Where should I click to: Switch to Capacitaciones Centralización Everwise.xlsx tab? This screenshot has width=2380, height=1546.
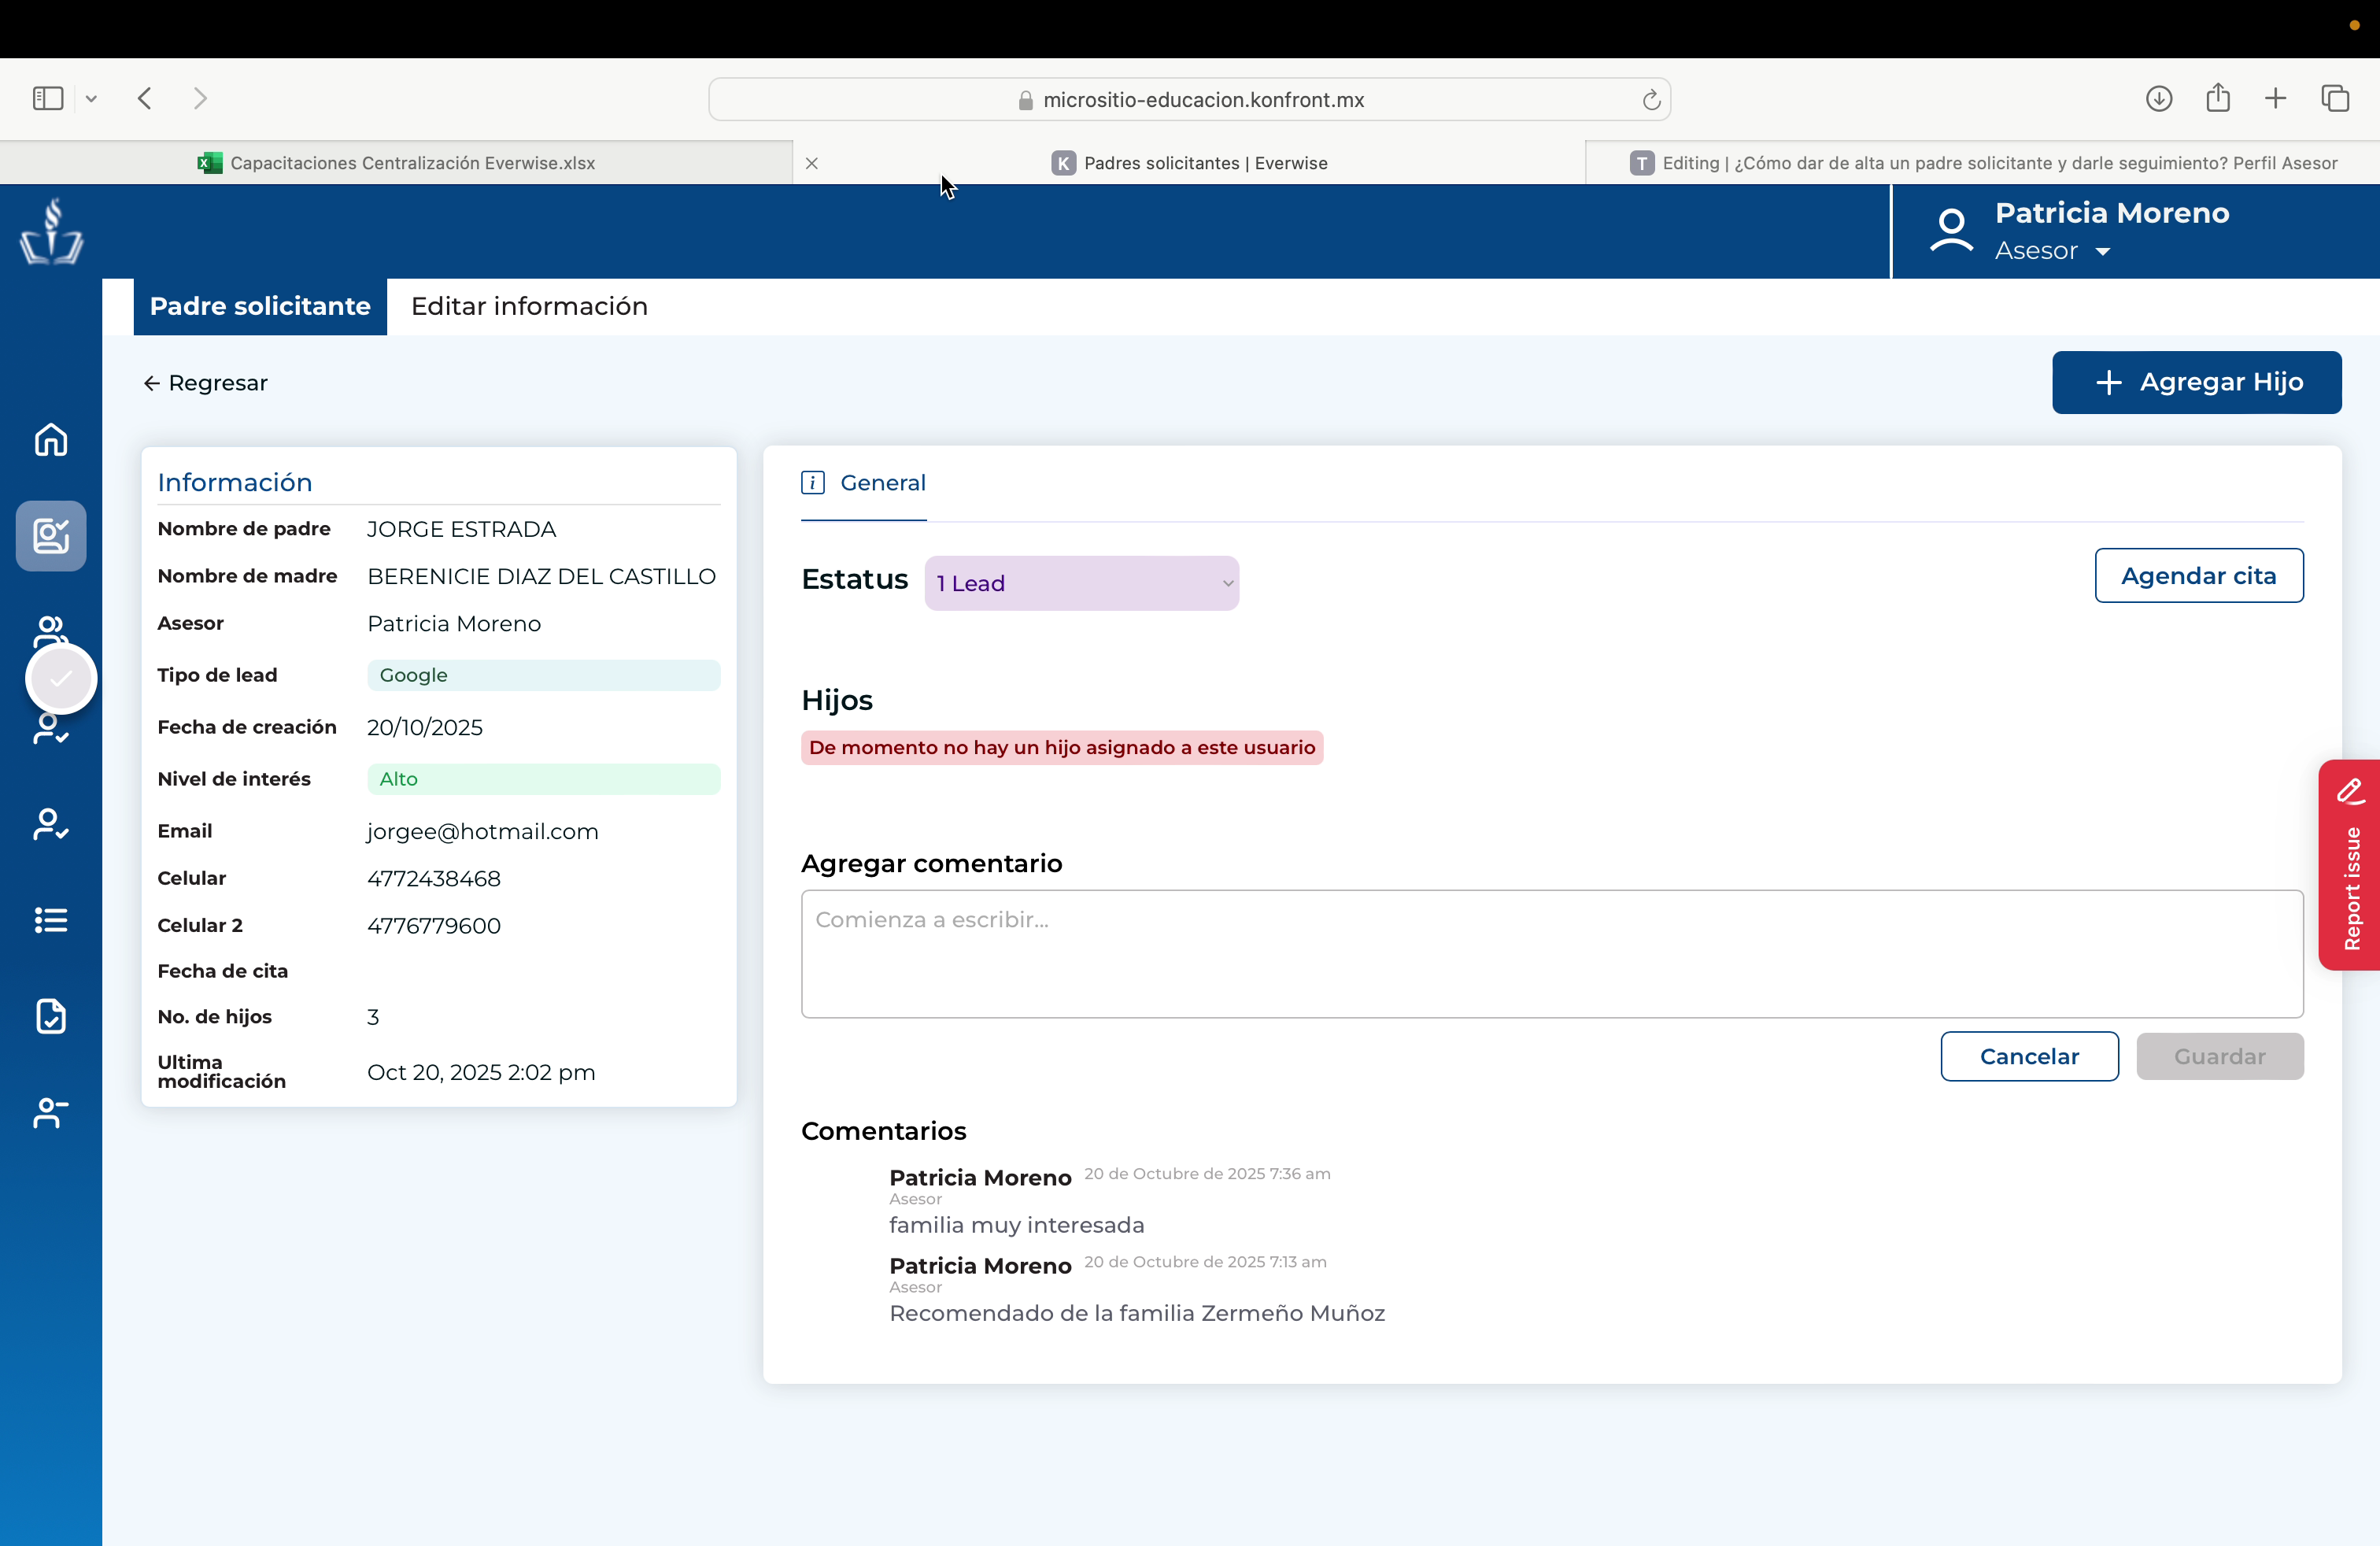(x=396, y=163)
